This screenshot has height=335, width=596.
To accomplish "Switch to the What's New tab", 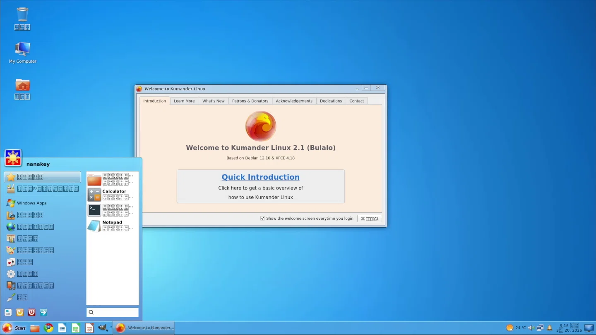I will coord(213,101).
